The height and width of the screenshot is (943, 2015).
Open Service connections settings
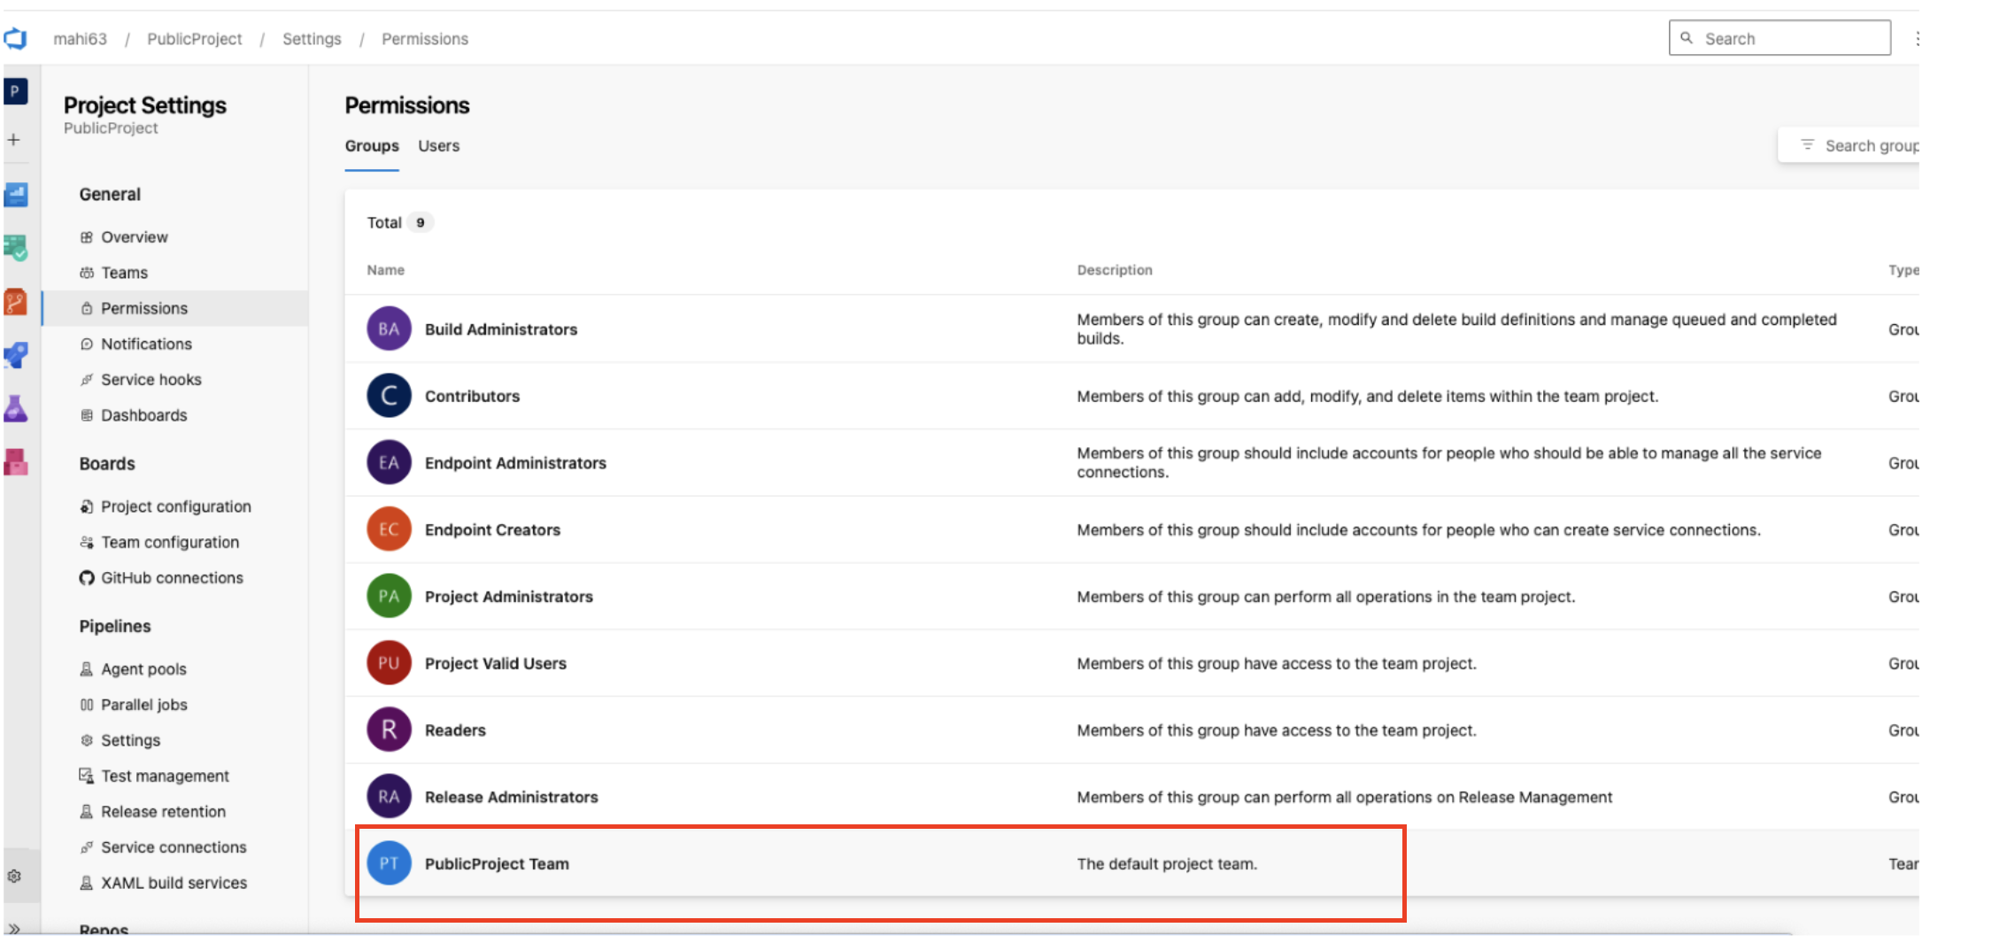(174, 847)
